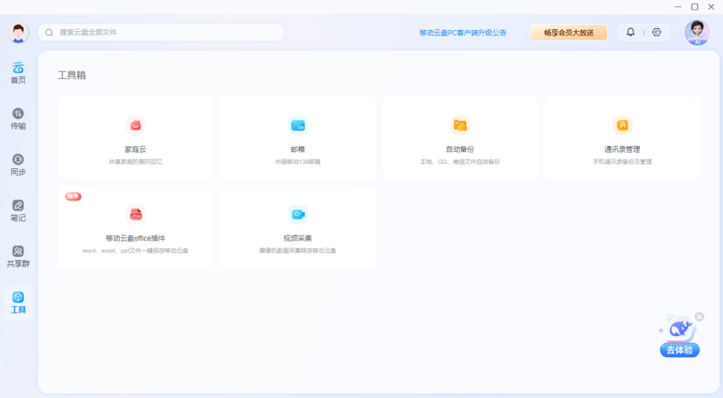The image size is (723, 398).
Task: Open the 共享群 shared group icon
Action: coord(17,255)
